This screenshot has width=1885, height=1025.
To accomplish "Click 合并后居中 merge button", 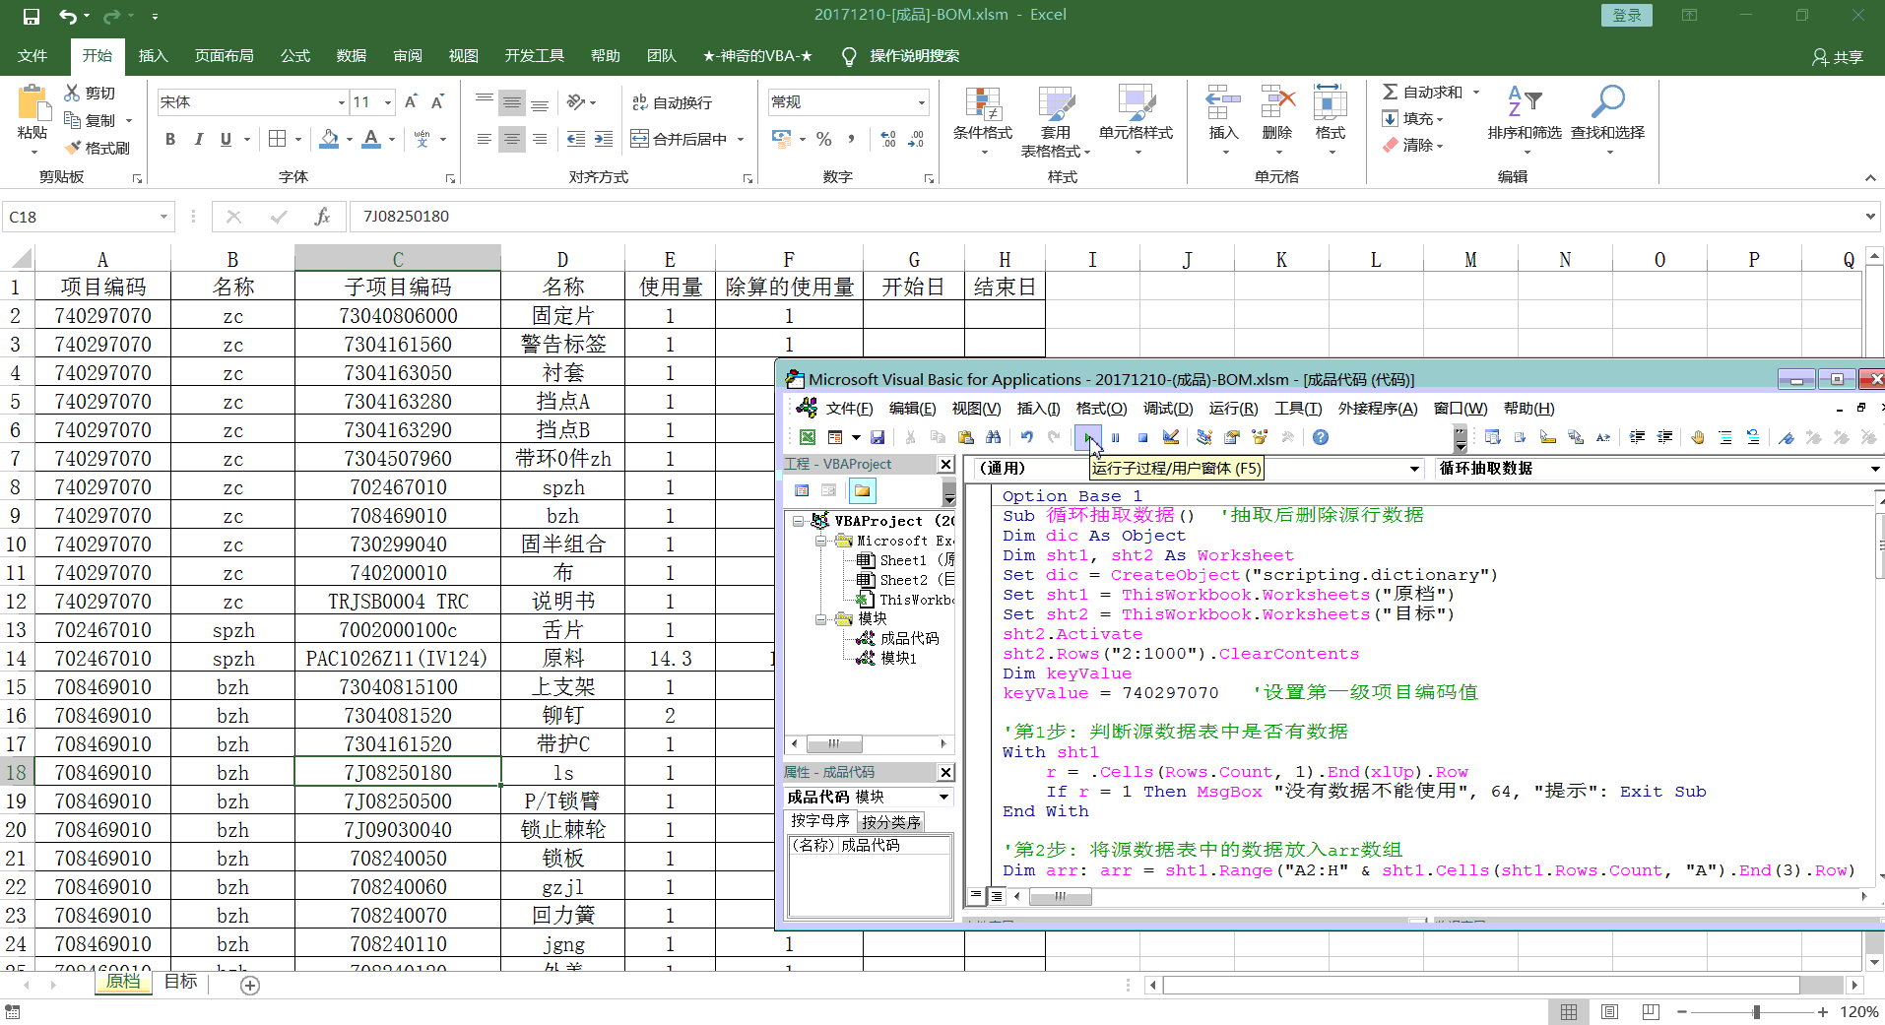I will [681, 140].
